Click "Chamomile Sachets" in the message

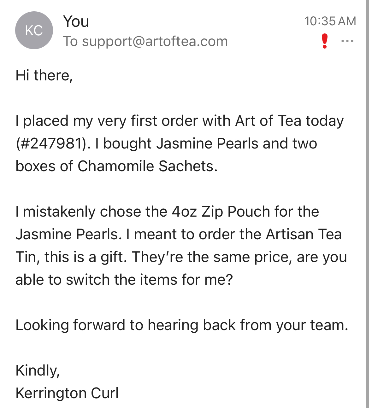click(147, 166)
